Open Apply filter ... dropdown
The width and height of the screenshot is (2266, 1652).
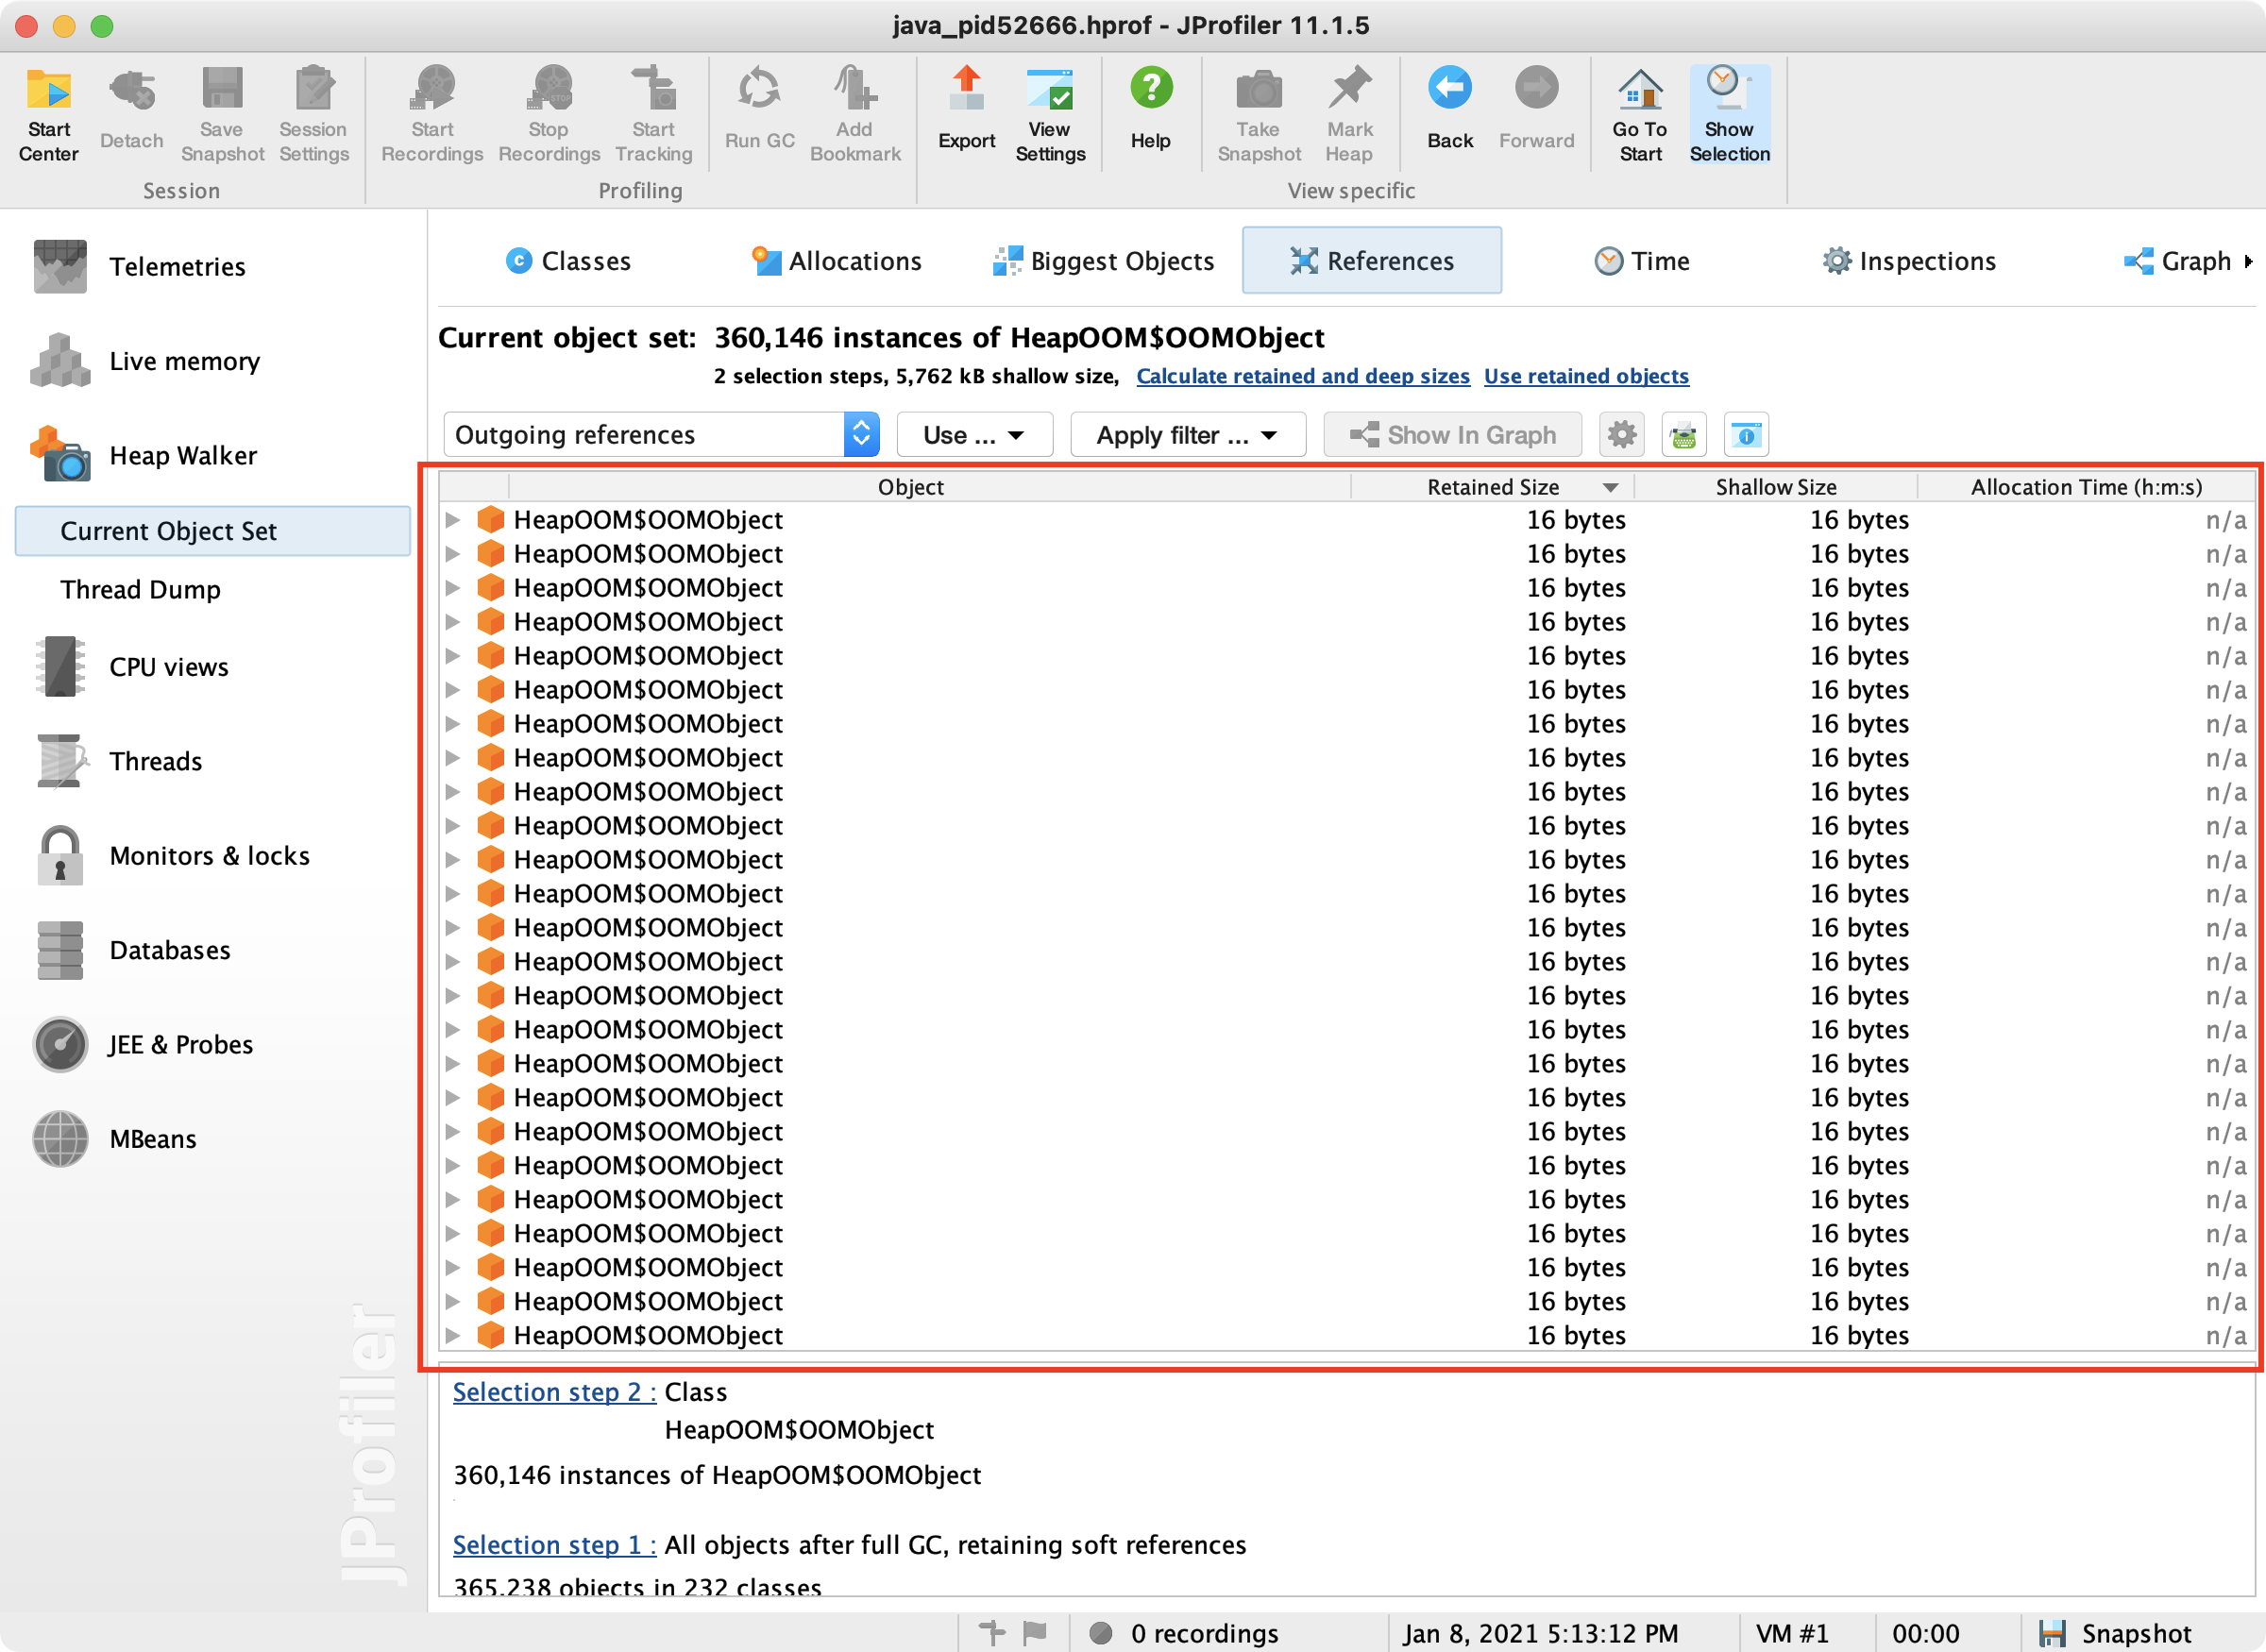1188,435
